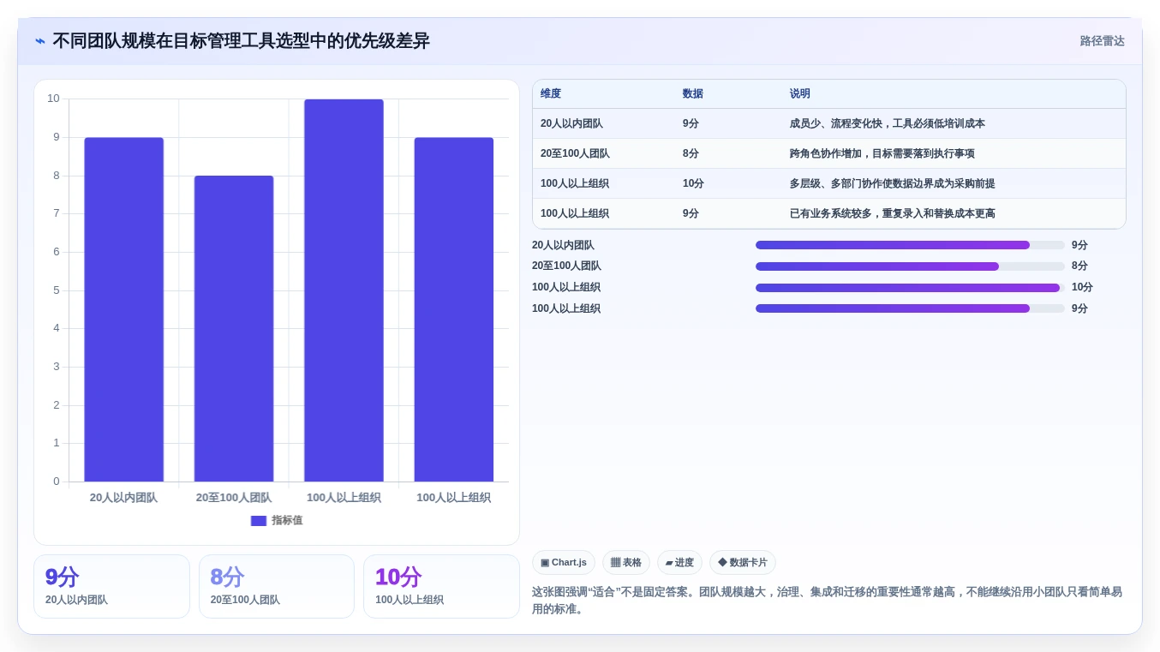The width and height of the screenshot is (1160, 652).
Task: Click the 路径雷达 label in the header
Action: pos(1102,41)
